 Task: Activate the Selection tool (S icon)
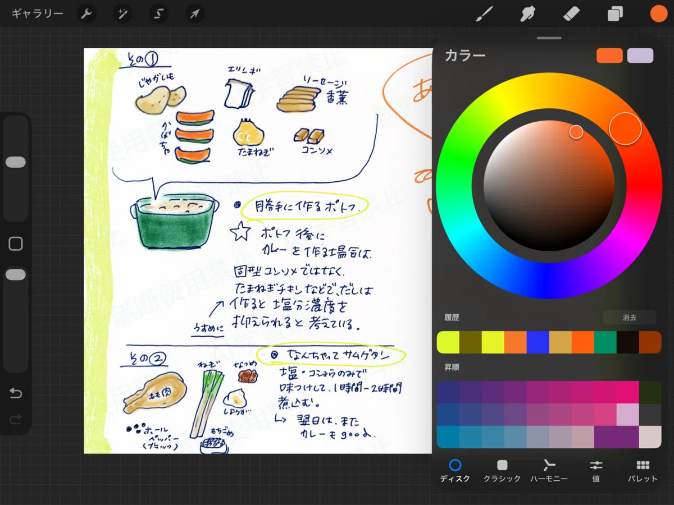[158, 14]
